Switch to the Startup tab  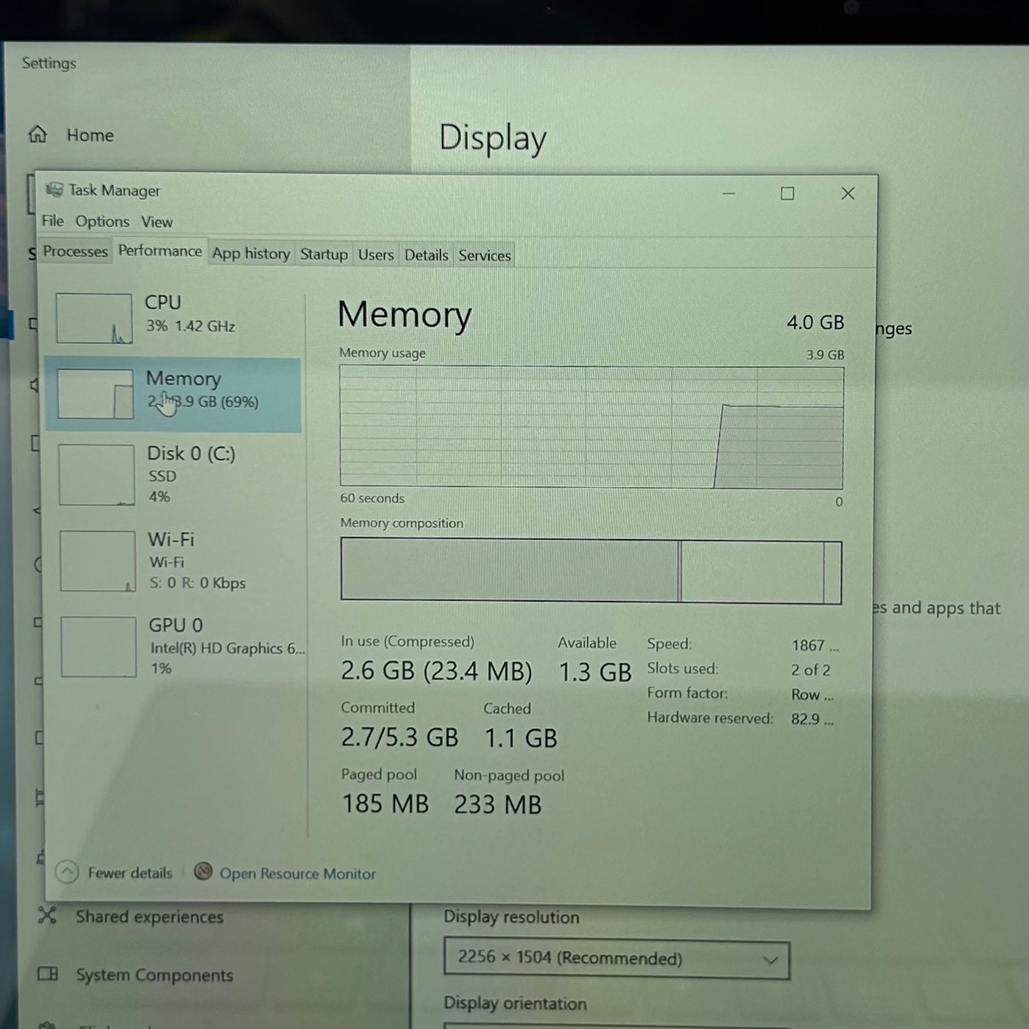tap(324, 255)
